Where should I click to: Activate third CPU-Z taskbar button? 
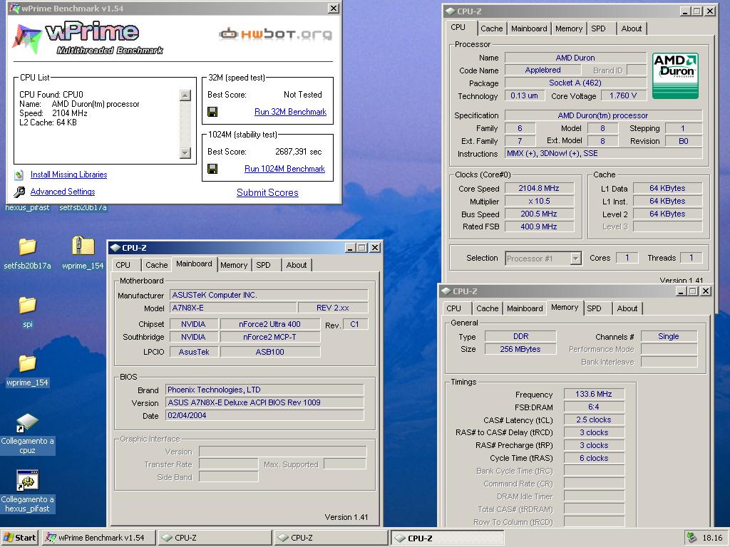[448, 538]
